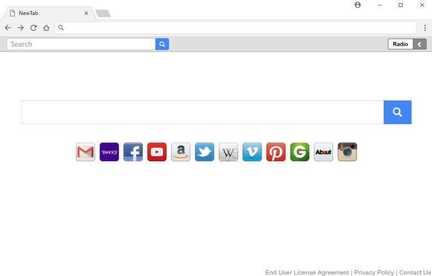This screenshot has width=432, height=276.
Task: Collapse the Radio widget with the arrow
Action: 420,44
